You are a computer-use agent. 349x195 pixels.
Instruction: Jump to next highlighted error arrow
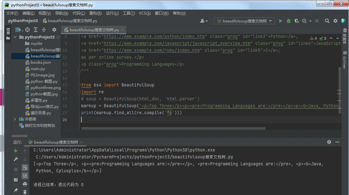338,38
